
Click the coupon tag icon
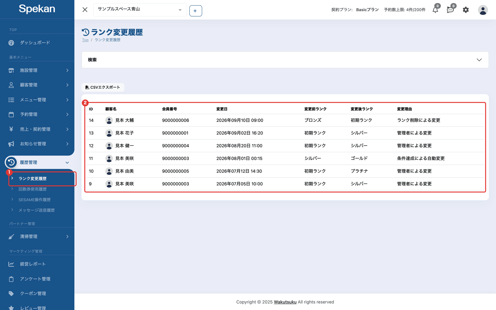point(11,294)
